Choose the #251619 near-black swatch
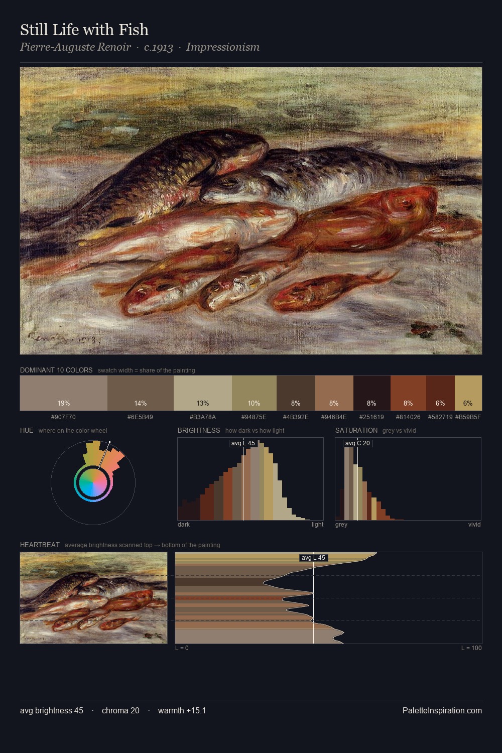The width and height of the screenshot is (502, 753). [372, 393]
